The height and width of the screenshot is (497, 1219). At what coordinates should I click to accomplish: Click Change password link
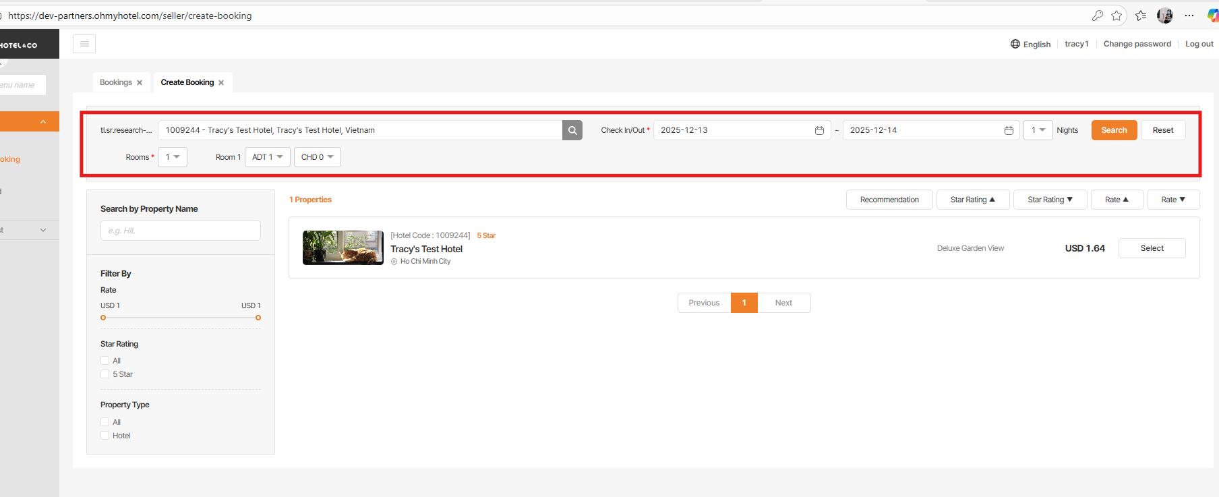pyautogui.click(x=1137, y=44)
